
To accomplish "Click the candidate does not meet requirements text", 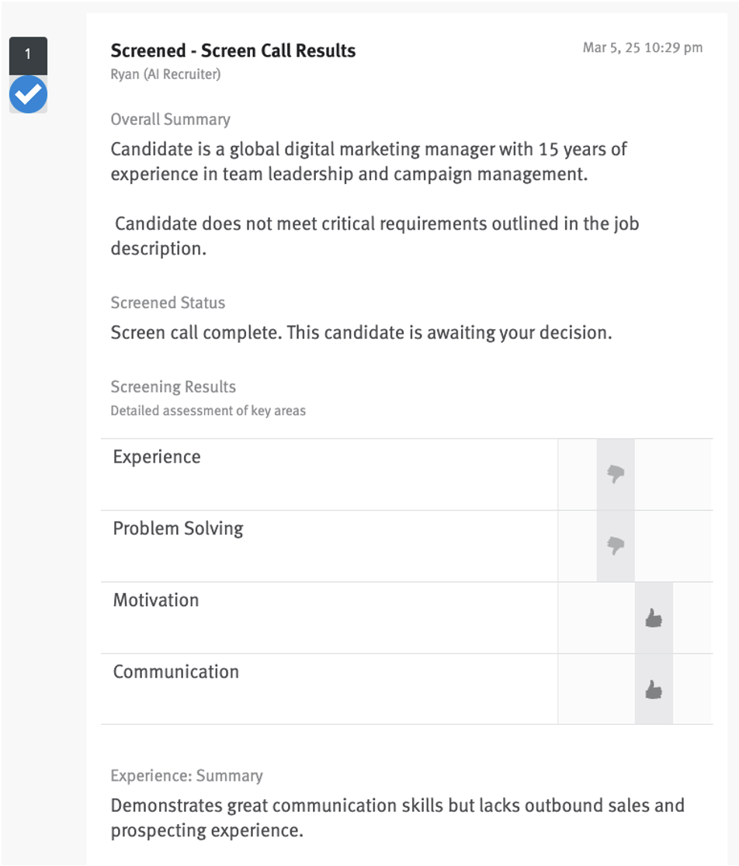I will click(375, 237).
